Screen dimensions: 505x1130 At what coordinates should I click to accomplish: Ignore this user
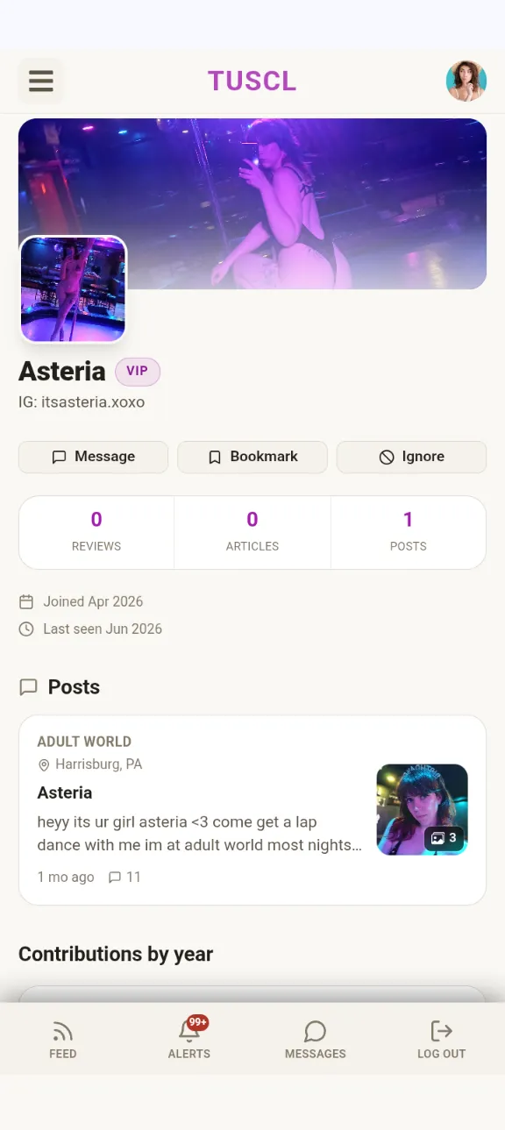pos(411,457)
